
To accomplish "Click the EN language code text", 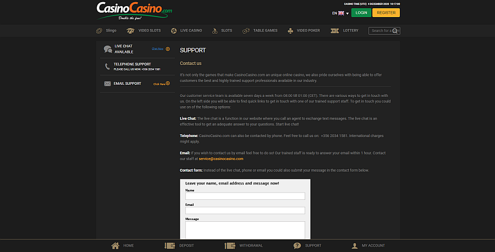I will click(334, 13).
